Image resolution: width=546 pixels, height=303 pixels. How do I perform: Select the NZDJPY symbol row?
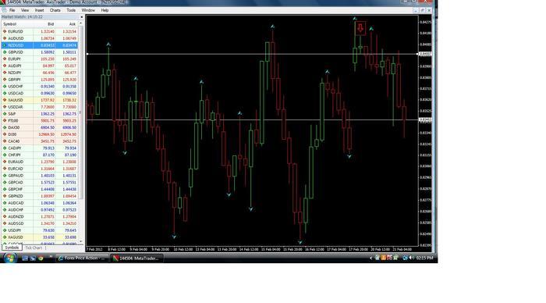point(40,73)
